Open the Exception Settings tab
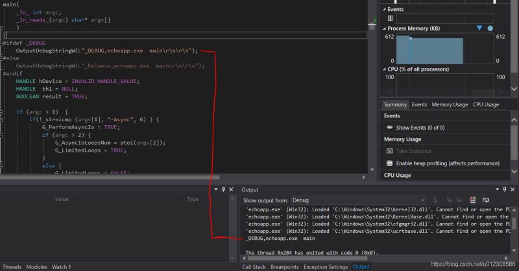Image resolution: width=519 pixels, height=271 pixels. (x=326, y=266)
